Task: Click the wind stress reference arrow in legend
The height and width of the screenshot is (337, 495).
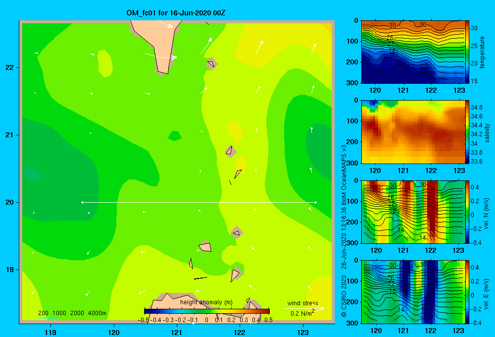Action: point(304,308)
